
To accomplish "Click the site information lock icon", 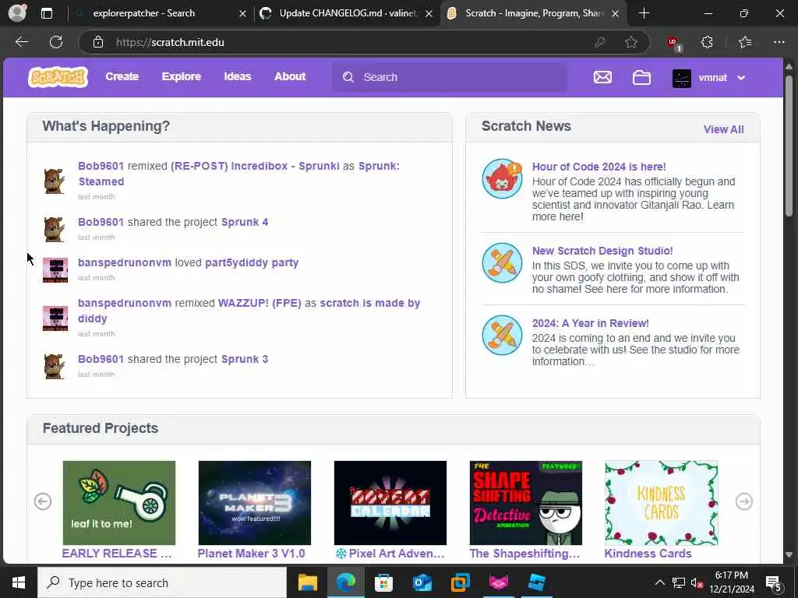I will point(98,42).
